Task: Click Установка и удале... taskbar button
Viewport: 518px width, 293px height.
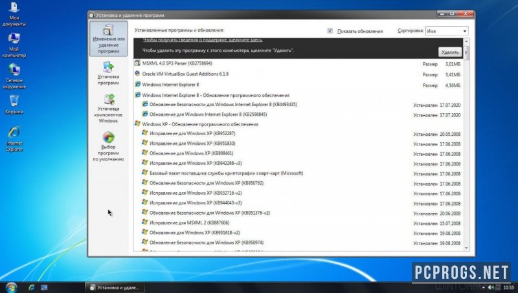Action: [x=115, y=287]
